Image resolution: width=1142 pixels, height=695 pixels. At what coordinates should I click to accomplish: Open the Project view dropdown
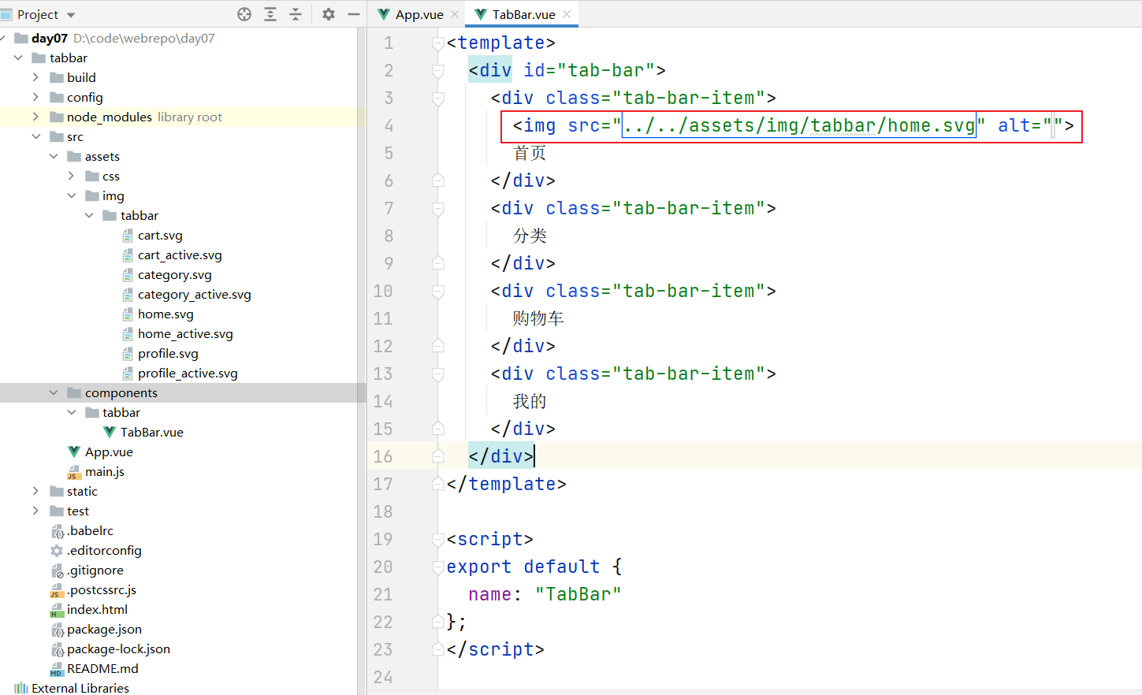(71, 15)
